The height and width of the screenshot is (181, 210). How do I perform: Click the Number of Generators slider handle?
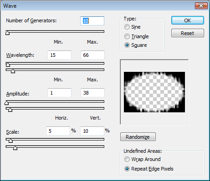(x=7, y=33)
